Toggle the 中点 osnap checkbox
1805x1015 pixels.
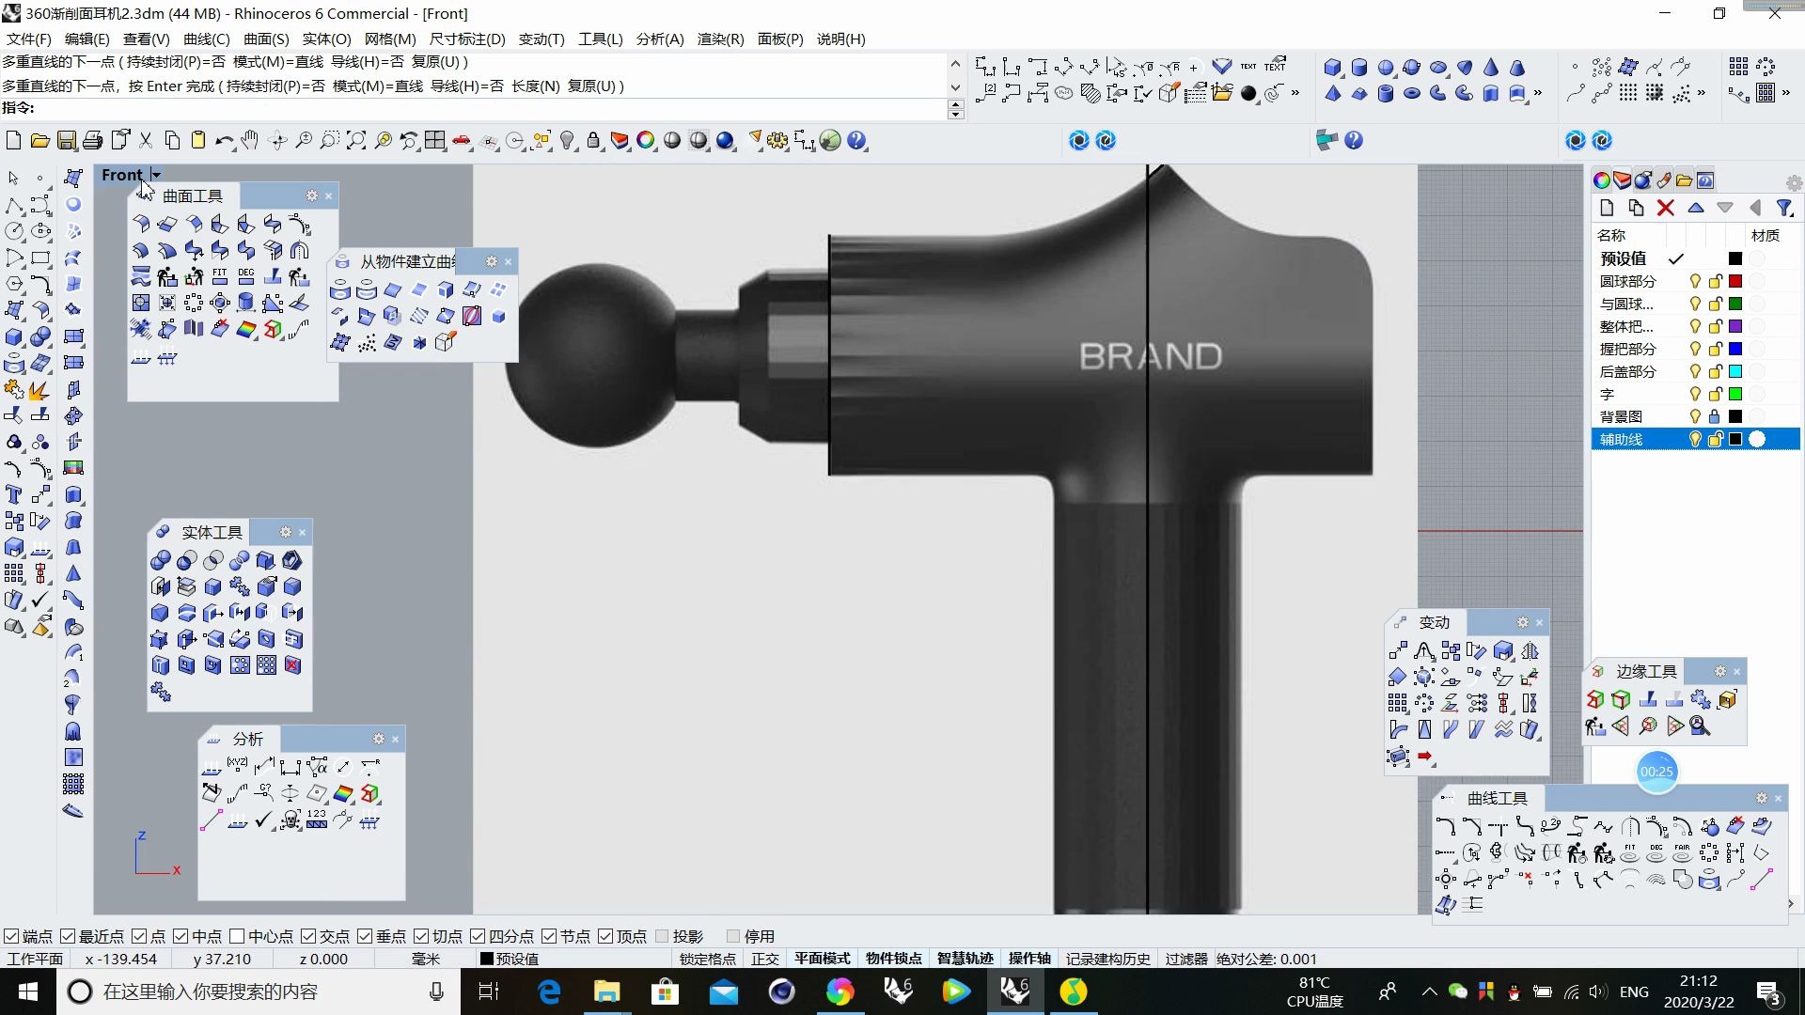(x=180, y=936)
